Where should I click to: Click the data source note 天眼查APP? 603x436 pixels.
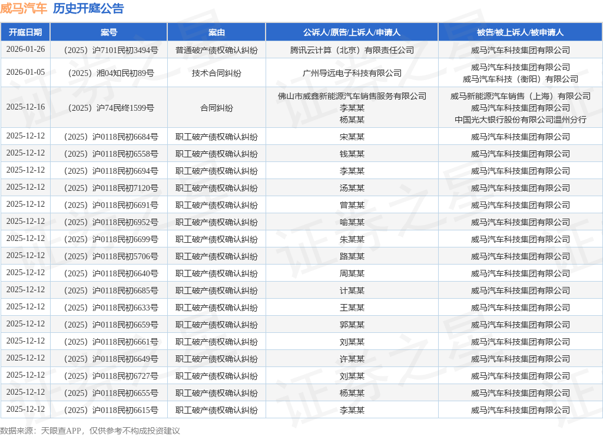click(61, 431)
